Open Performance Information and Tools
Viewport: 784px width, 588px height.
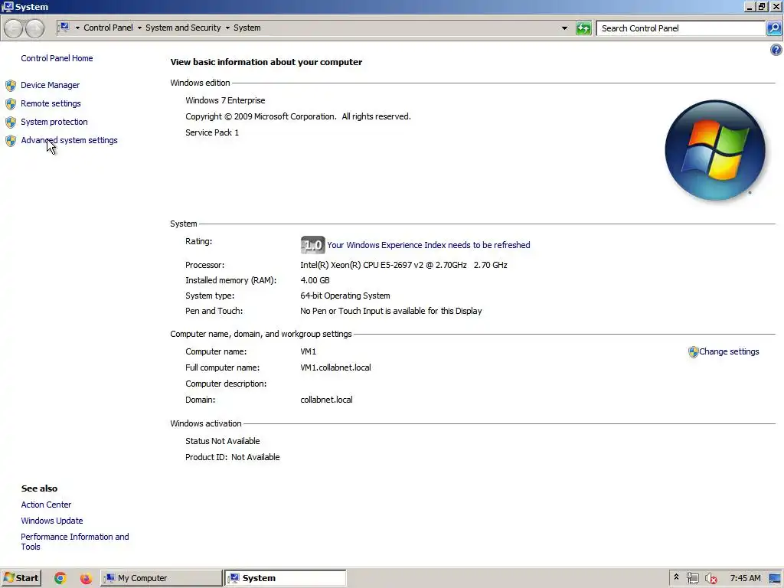(x=75, y=541)
